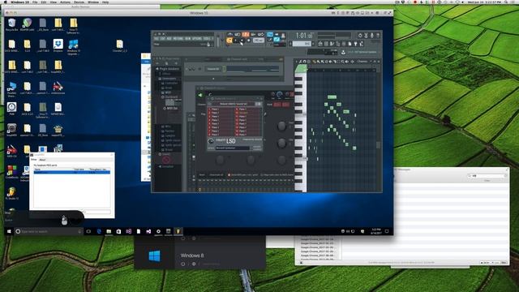Click the Record button in FL Studio transport
The width and height of the screenshot is (519, 292).
(249, 41)
